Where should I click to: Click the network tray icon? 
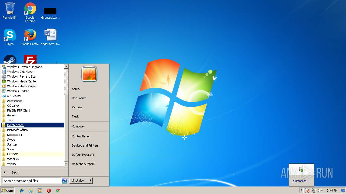click(314, 190)
